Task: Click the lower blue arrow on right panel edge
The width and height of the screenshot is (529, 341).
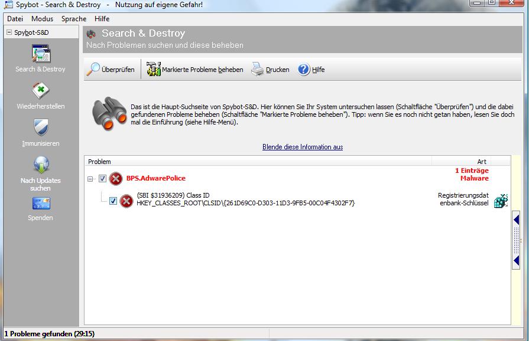Action: (x=517, y=260)
